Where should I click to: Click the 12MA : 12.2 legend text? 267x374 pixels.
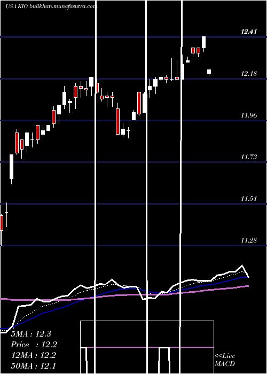(x=34, y=355)
